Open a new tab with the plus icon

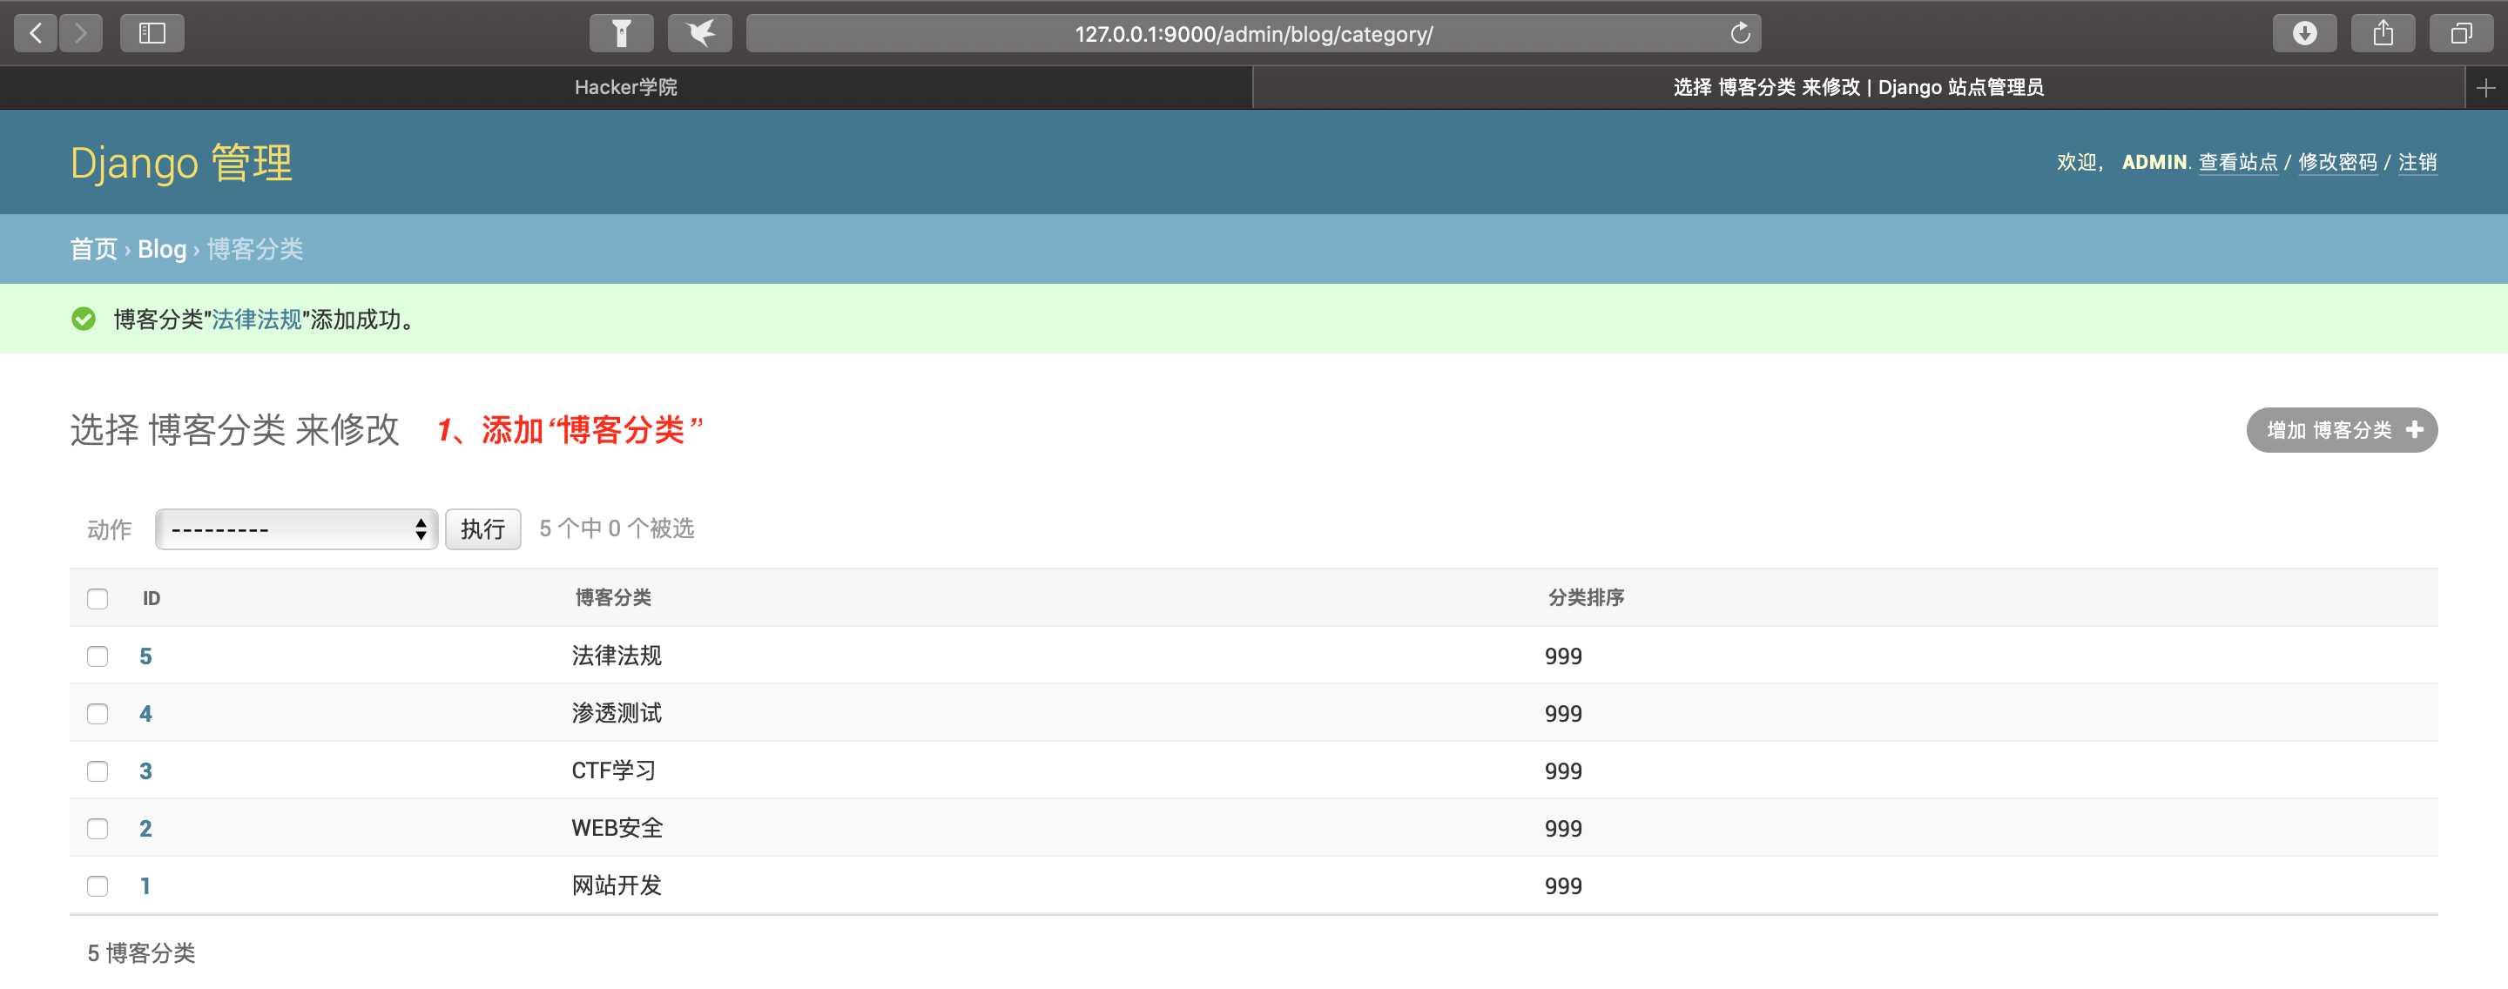[2485, 88]
